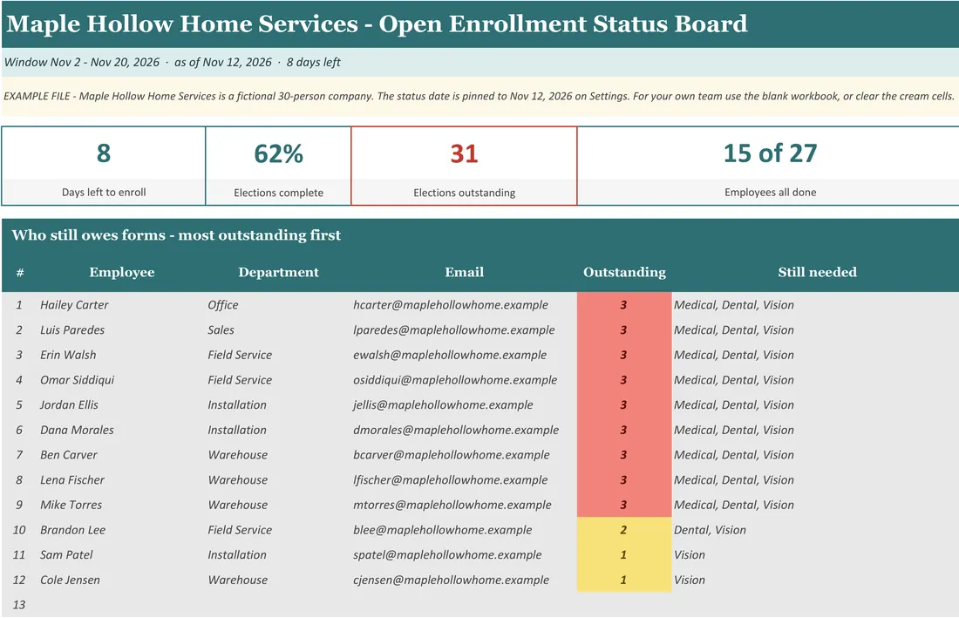Select the 'Elections outstanding' label

point(464,193)
